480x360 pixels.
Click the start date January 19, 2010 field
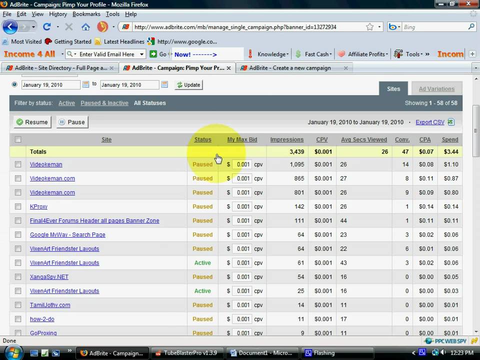pos(51,85)
